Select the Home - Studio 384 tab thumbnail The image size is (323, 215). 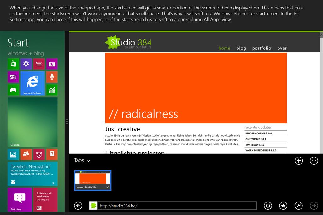click(x=93, y=180)
